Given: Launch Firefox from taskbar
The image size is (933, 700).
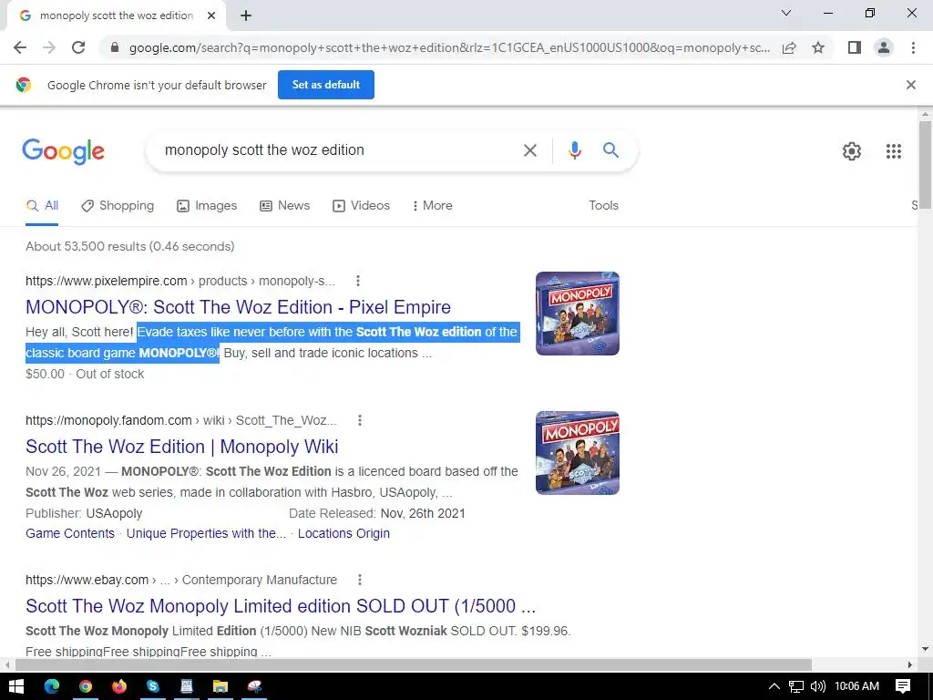Looking at the screenshot, I should pos(119,686).
